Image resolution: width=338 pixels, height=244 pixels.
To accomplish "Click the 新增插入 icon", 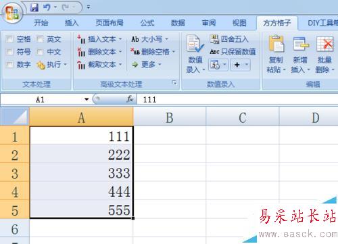I will click(301, 44).
